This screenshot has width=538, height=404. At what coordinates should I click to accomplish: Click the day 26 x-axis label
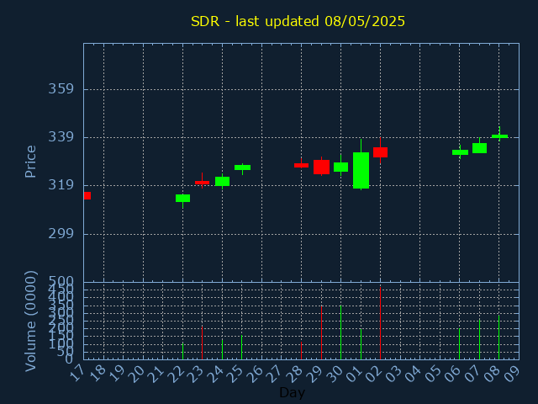(x=256, y=374)
